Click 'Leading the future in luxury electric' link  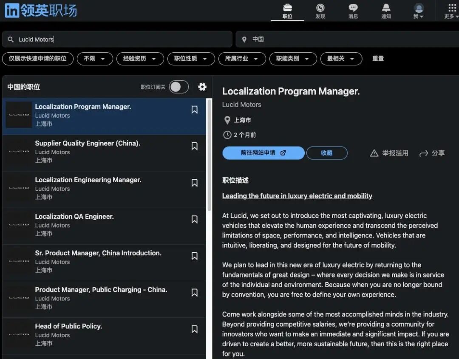point(297,196)
